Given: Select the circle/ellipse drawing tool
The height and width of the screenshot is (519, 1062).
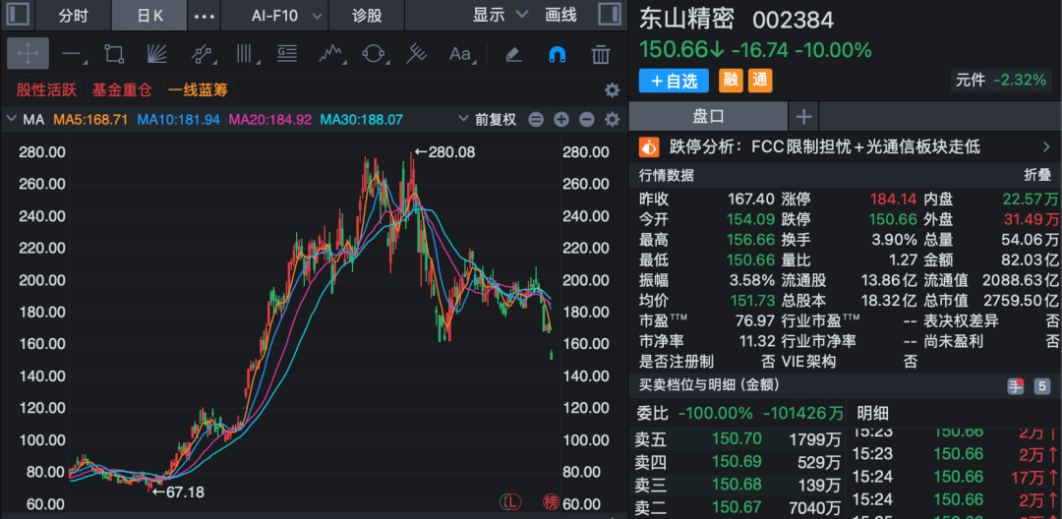Looking at the screenshot, I should [x=374, y=53].
